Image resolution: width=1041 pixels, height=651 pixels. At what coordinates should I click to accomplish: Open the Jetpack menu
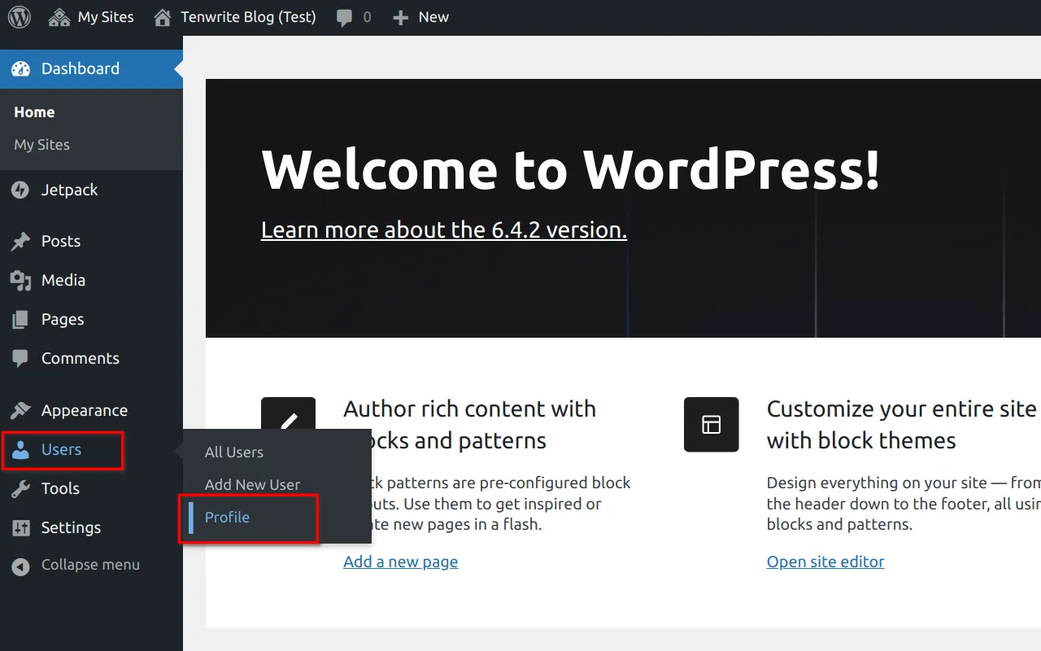point(91,190)
